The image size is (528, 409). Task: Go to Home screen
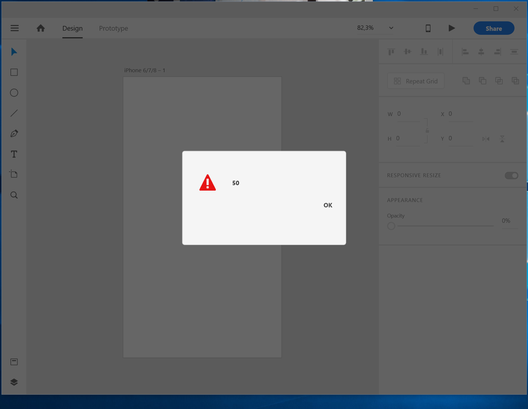point(41,28)
